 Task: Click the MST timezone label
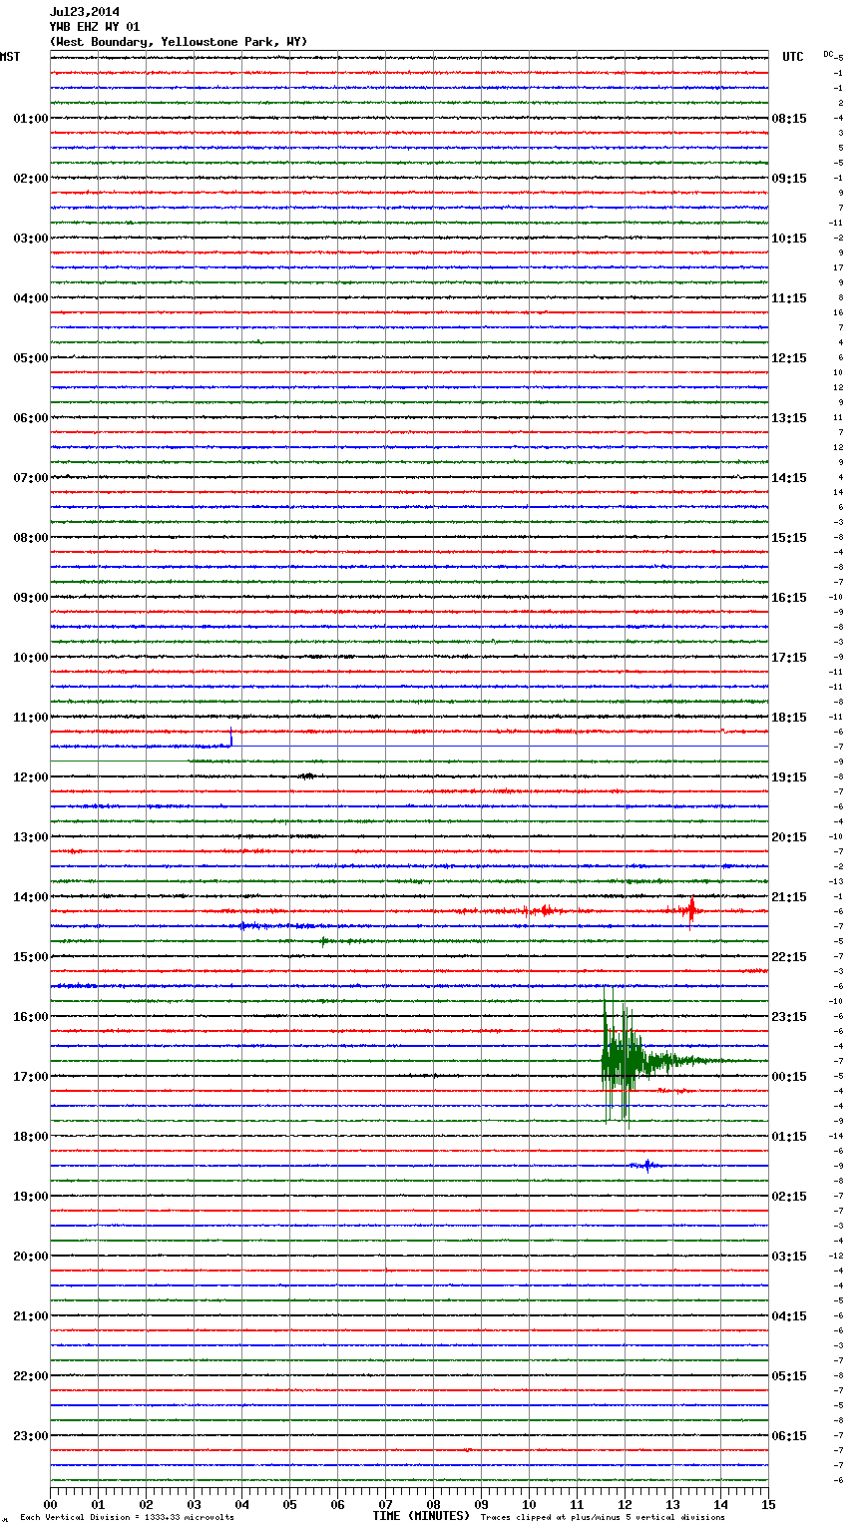click(10, 57)
